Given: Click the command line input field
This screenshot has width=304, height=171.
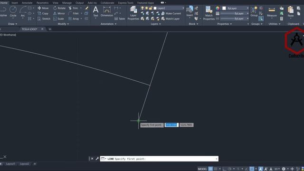Looking at the screenshot, I should tap(159, 159).
